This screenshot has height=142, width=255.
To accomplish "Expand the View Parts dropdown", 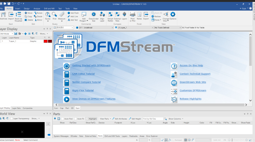I will click(110, 119).
